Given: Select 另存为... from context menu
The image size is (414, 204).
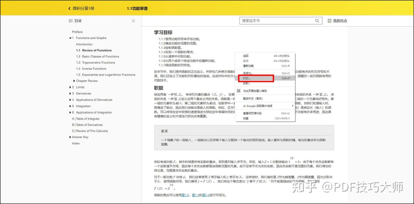Looking at the screenshot, I should pos(265,73).
